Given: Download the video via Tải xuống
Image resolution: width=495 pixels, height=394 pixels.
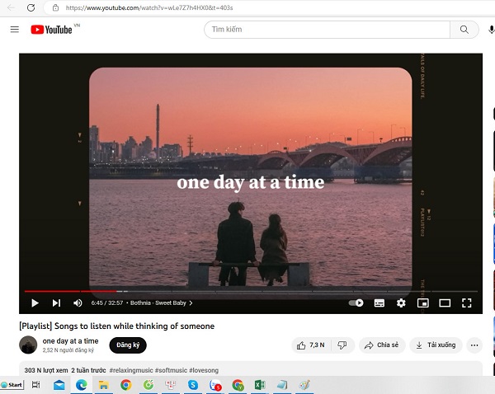Looking at the screenshot, I should click(436, 345).
